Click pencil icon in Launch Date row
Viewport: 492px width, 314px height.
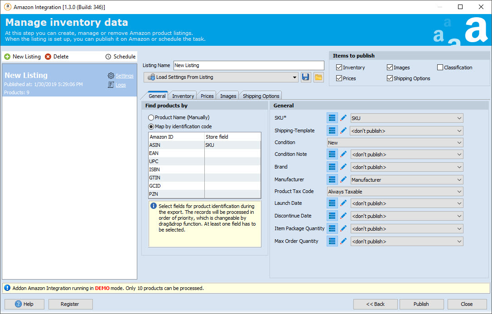pyautogui.click(x=343, y=203)
